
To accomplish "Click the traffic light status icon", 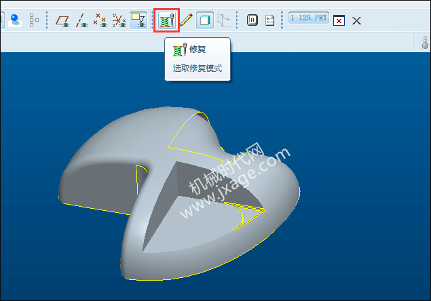I will 425,43.
